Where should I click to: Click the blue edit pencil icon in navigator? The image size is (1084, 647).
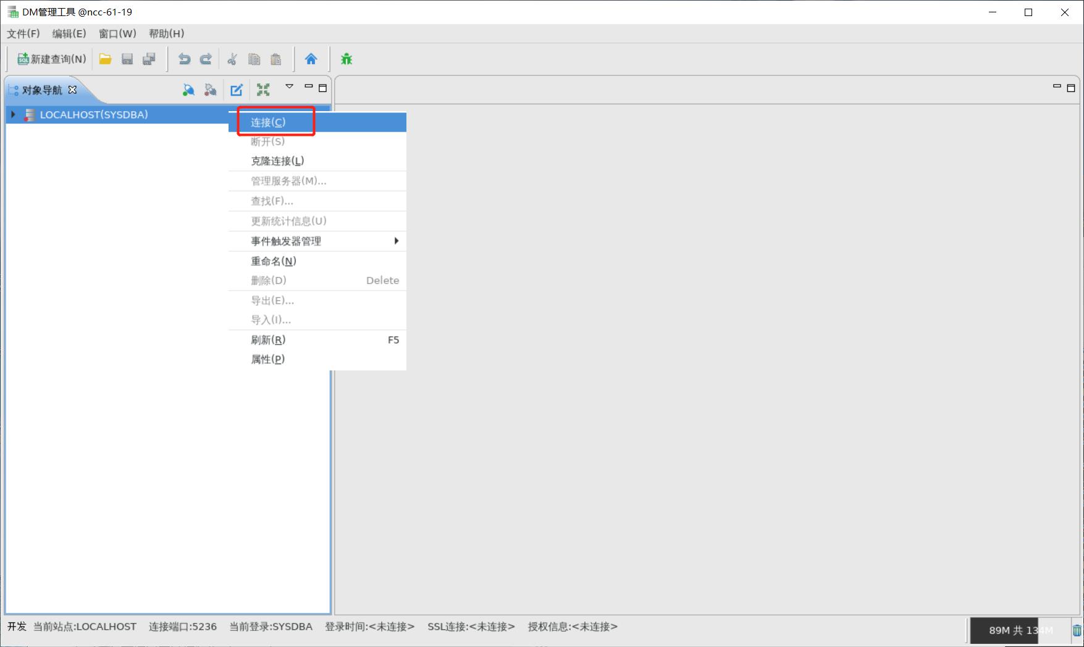point(237,90)
